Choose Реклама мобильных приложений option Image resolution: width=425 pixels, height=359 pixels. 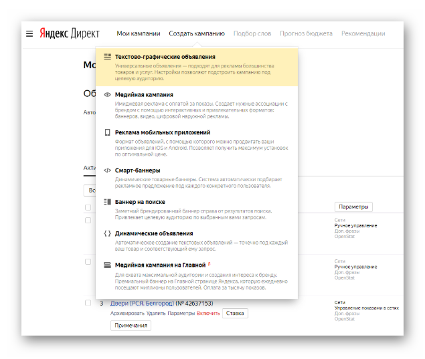point(197,143)
